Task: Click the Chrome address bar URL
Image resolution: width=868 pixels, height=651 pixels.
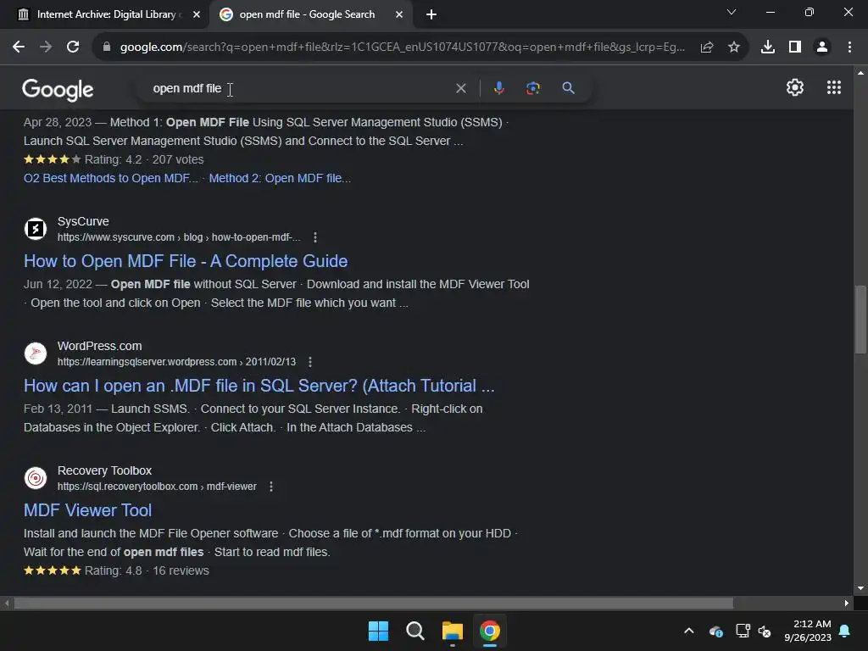Action: (x=402, y=47)
